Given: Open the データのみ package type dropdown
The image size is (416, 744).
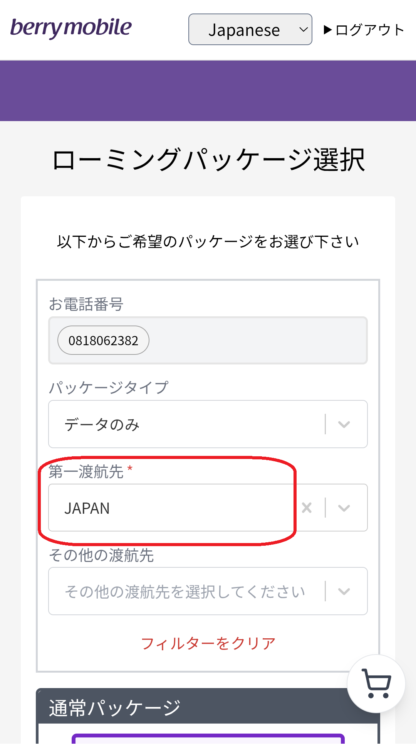Looking at the screenshot, I should point(185,424).
